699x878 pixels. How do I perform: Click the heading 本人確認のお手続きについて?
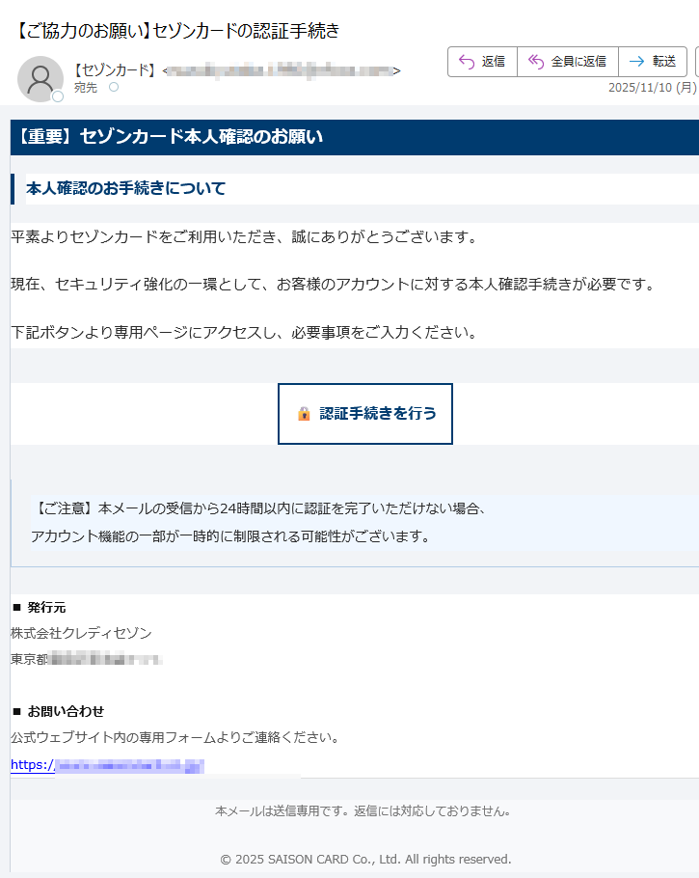(126, 189)
